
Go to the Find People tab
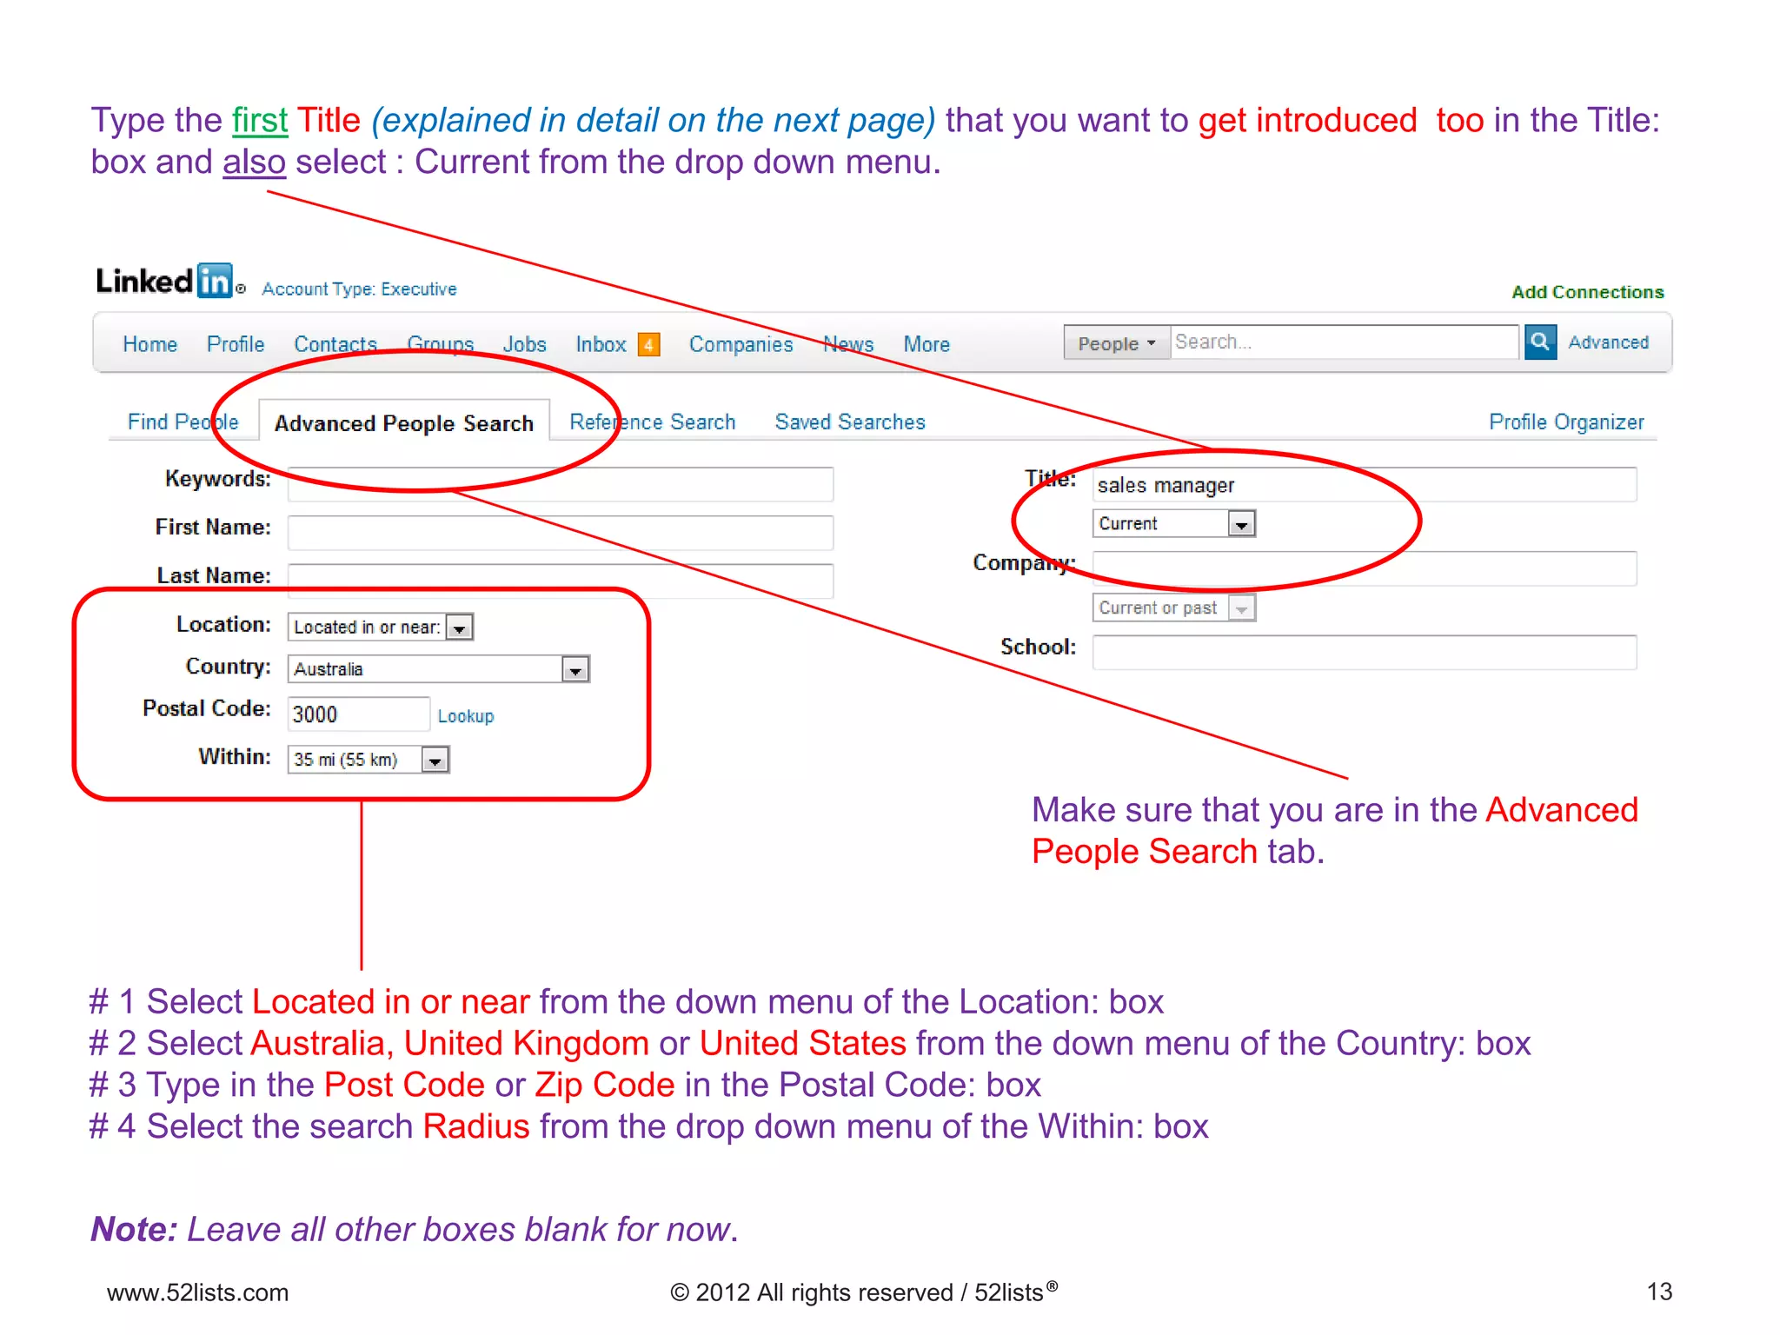coord(183,422)
